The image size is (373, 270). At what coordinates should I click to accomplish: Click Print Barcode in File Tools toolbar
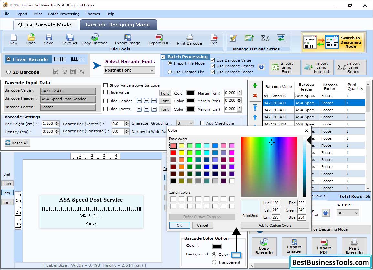point(189,39)
